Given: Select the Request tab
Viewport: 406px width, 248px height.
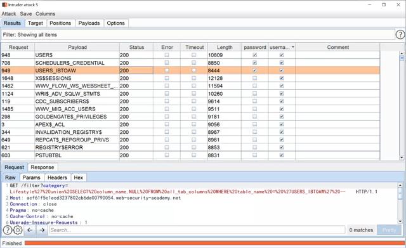Looking at the screenshot, I should 14,167.
